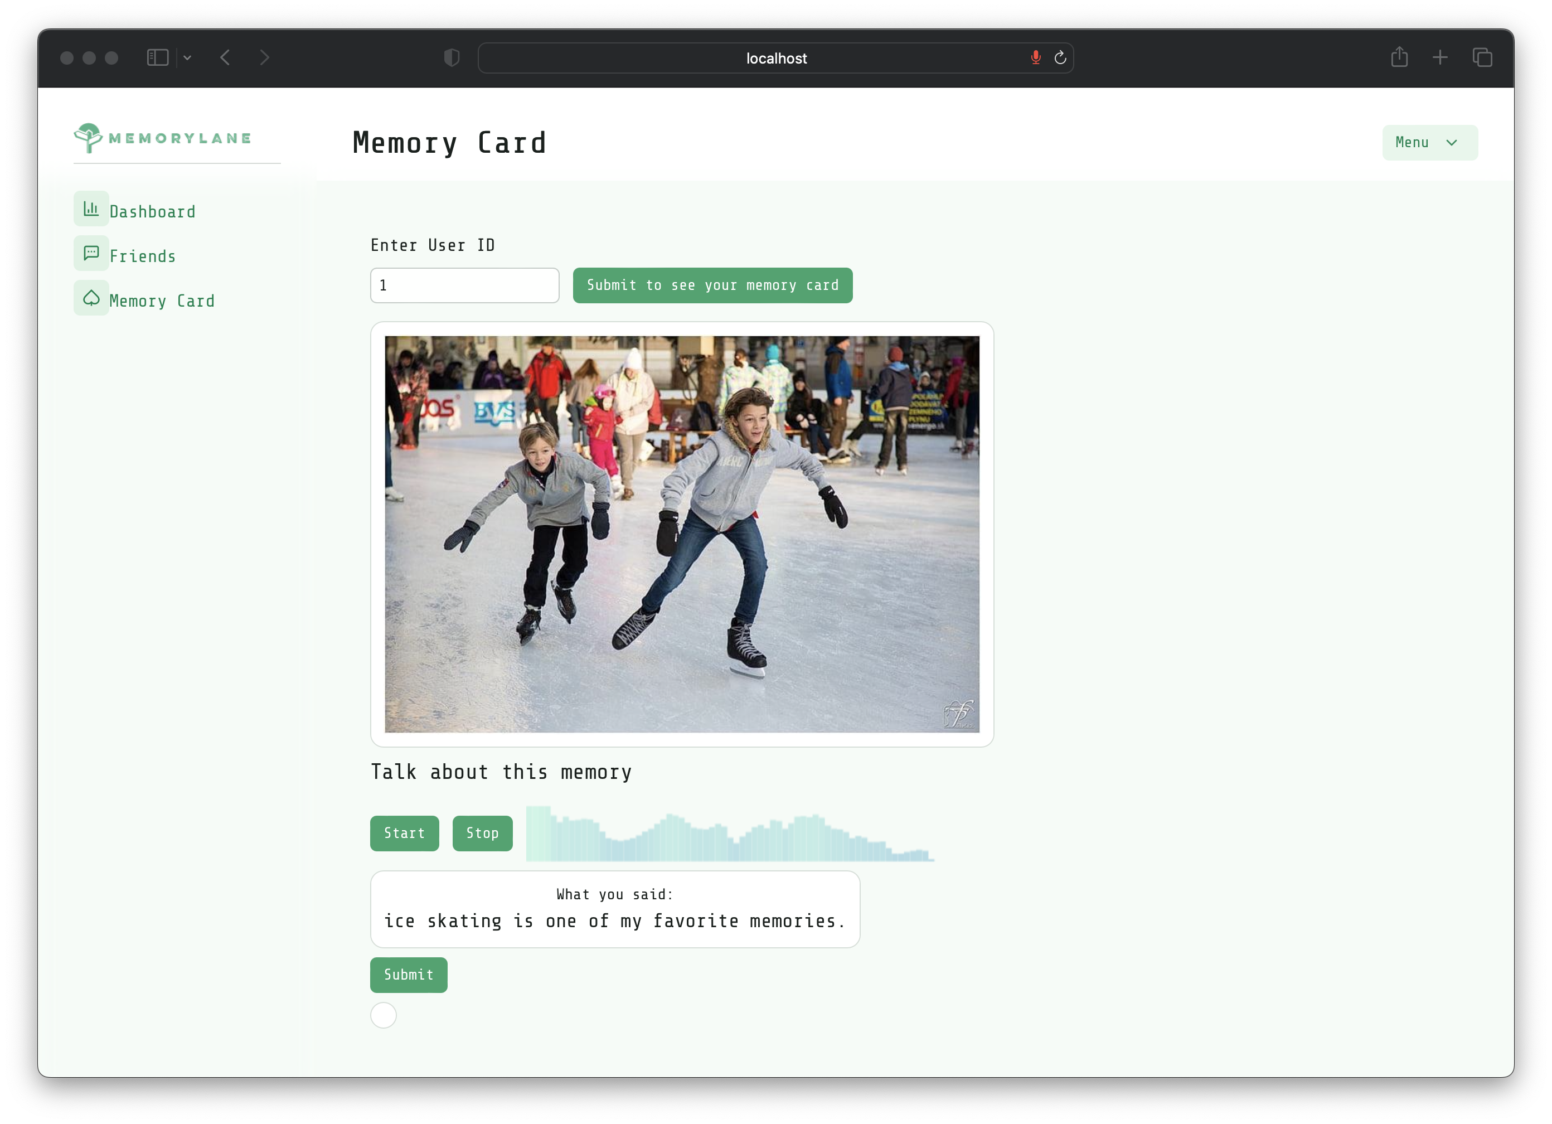This screenshot has width=1552, height=1124.
Task: Open a new tab with plus icon
Action: 1440,57
